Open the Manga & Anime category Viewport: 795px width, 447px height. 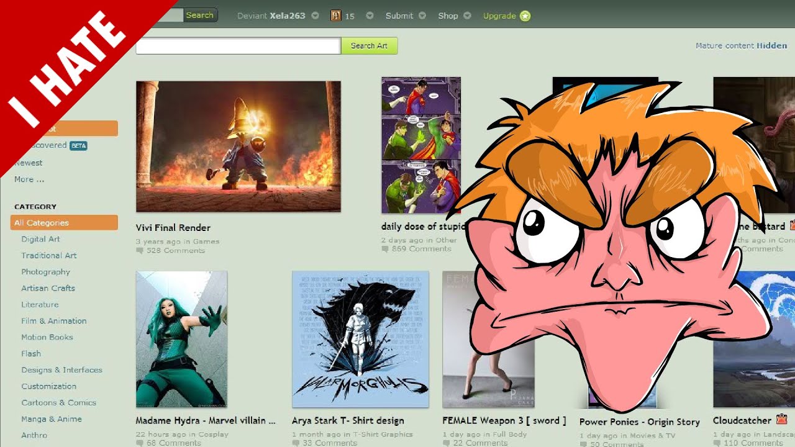(52, 419)
